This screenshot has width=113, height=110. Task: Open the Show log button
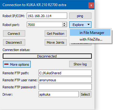point(80,64)
